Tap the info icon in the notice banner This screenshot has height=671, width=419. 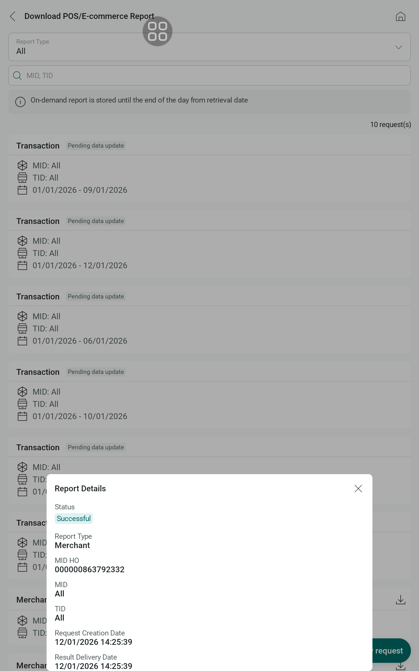point(20,102)
